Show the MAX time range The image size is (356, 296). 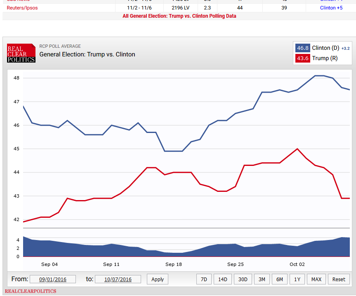point(316,279)
